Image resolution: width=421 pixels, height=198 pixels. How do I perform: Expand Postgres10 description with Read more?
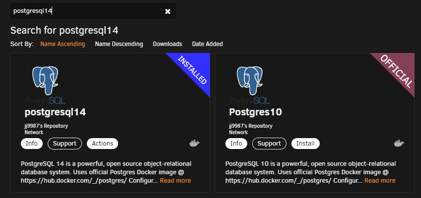click(380, 181)
